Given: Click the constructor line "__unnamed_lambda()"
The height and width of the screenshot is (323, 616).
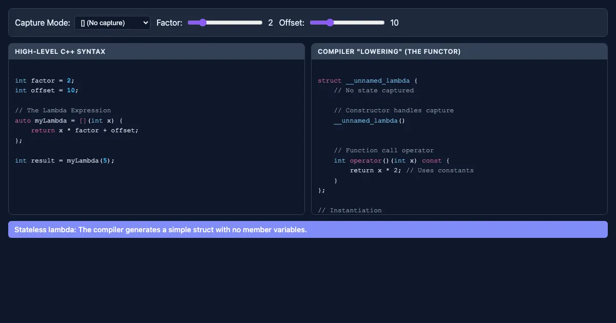Looking at the screenshot, I should tap(370, 120).
